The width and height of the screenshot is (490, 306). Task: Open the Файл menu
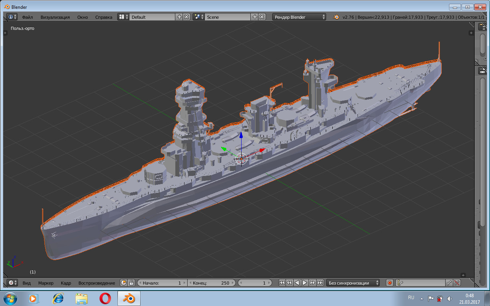[x=27, y=17]
